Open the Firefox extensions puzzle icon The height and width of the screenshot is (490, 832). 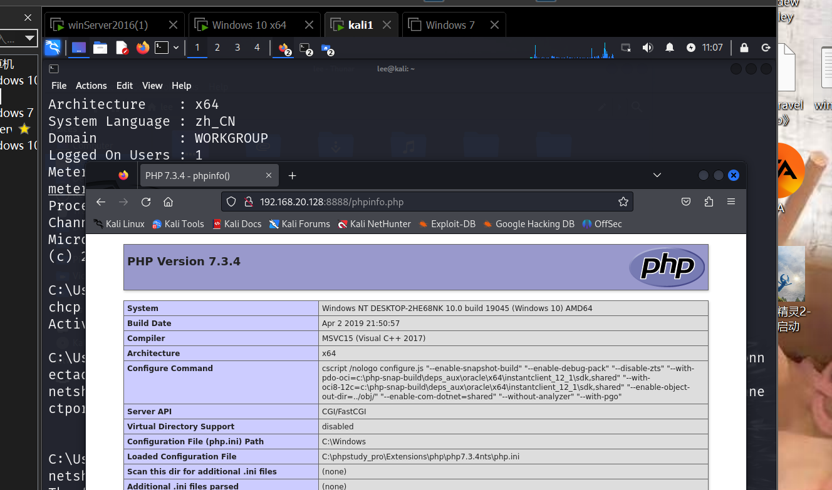pyautogui.click(x=709, y=202)
